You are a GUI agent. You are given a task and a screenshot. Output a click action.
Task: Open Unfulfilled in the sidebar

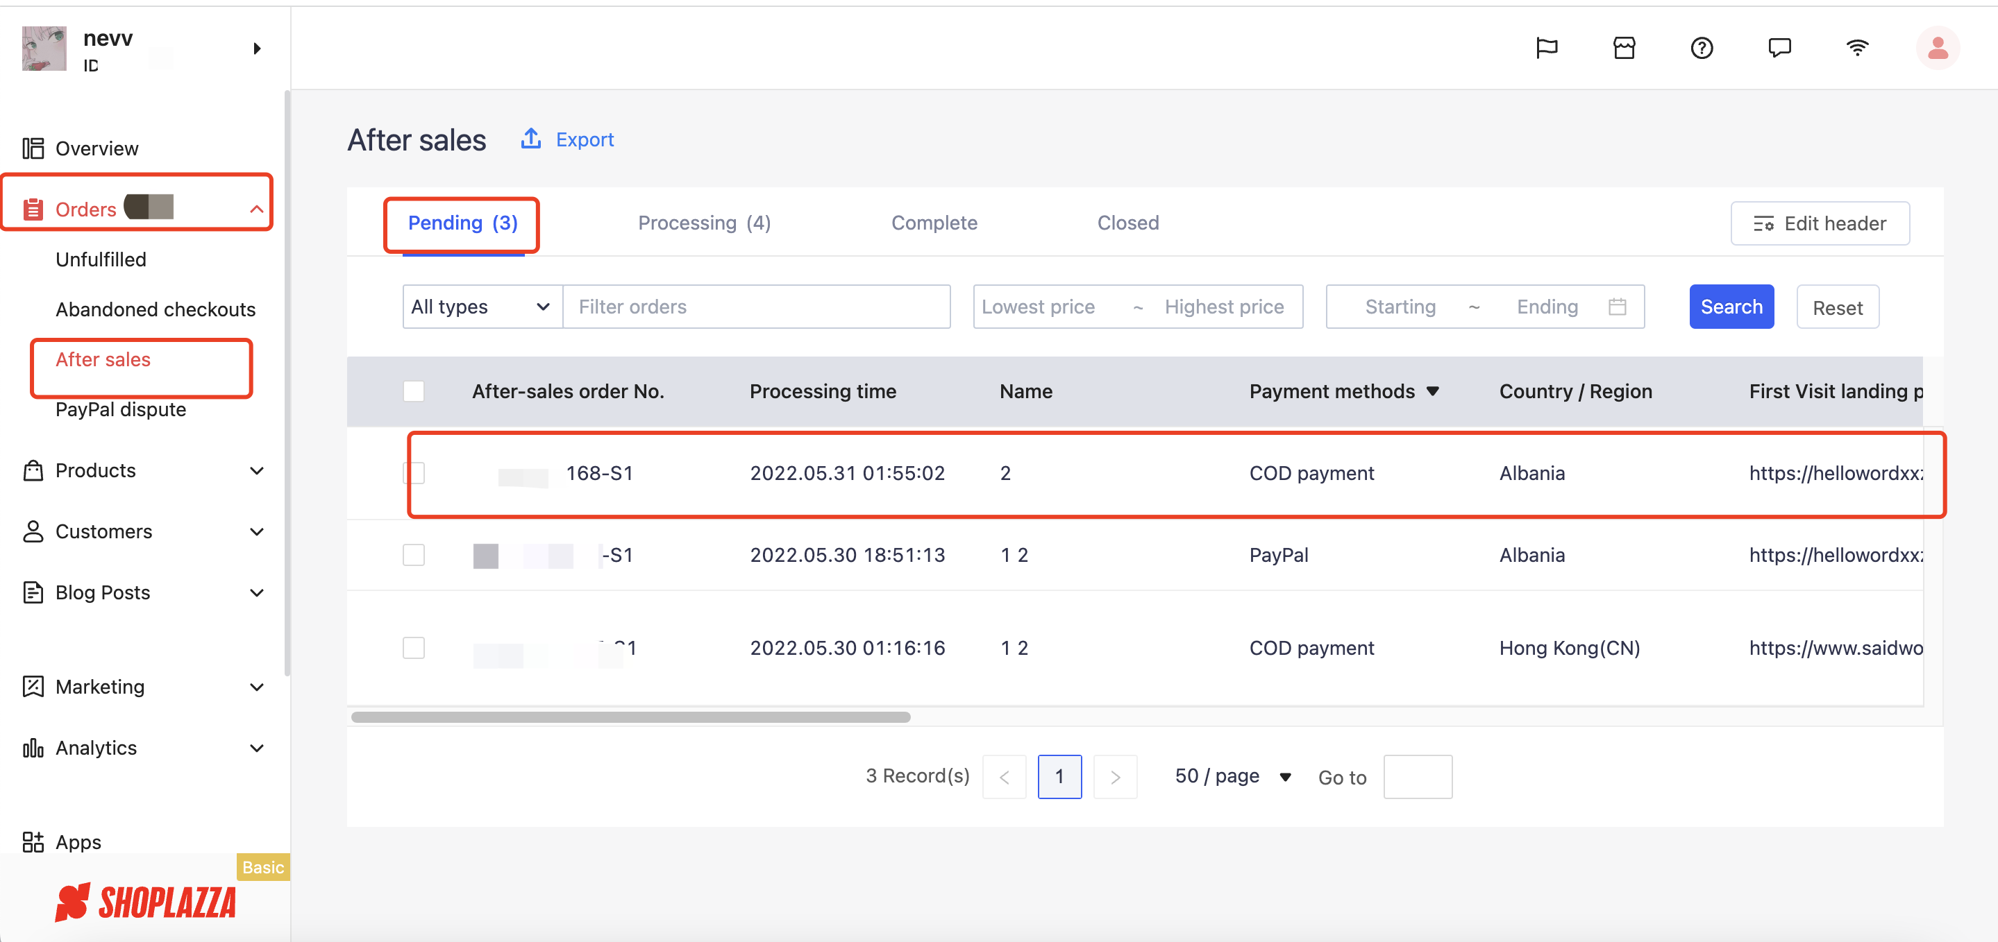(101, 259)
